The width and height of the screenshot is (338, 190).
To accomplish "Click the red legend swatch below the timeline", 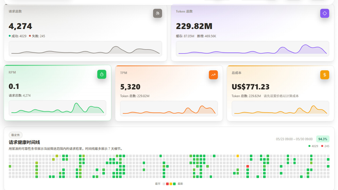I will (167, 184).
